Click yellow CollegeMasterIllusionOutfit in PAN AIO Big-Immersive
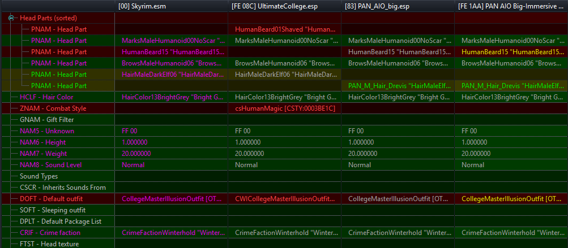This screenshot has width=568, height=248. pos(512,198)
